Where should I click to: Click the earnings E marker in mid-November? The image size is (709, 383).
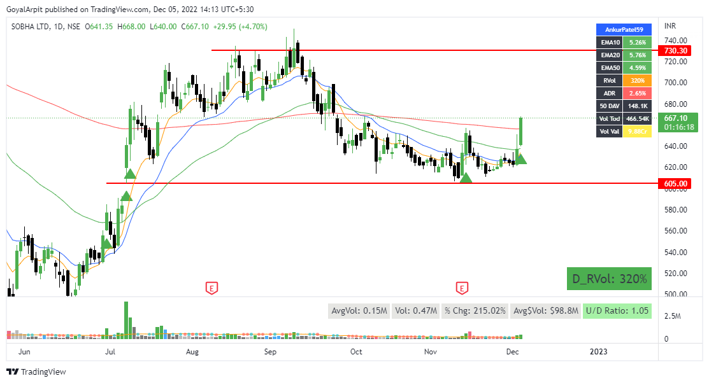[x=462, y=288]
